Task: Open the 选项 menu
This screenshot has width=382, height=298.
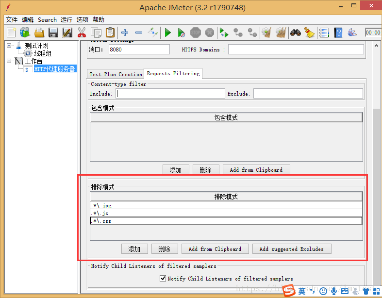Action: tap(83, 19)
